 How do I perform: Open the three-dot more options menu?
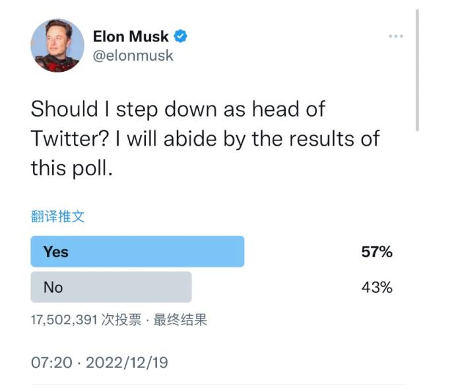tap(395, 36)
